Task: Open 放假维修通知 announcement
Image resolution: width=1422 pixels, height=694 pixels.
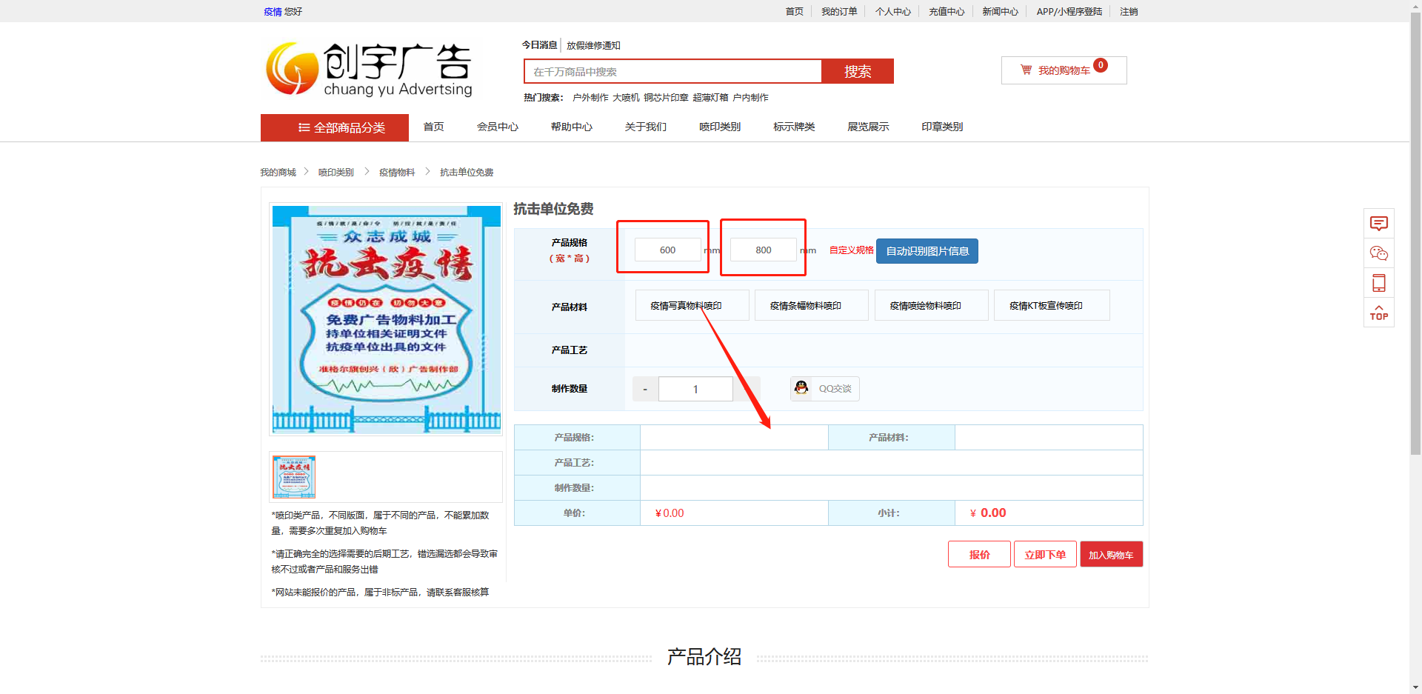Action: click(593, 45)
